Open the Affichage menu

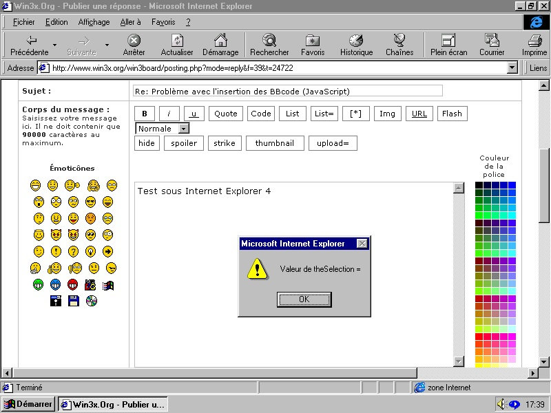pyautogui.click(x=94, y=22)
